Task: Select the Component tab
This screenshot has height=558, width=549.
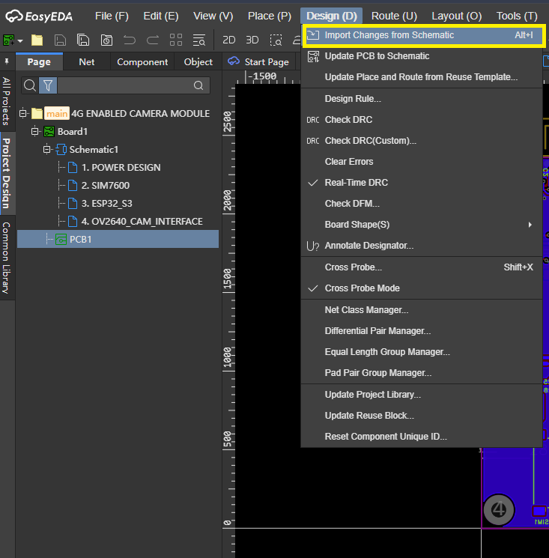Action: click(x=142, y=62)
